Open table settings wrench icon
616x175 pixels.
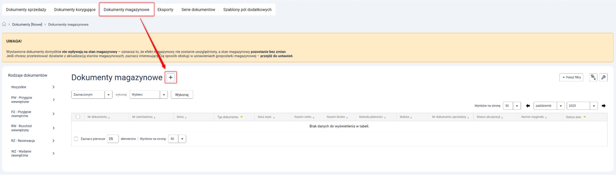[603, 77]
